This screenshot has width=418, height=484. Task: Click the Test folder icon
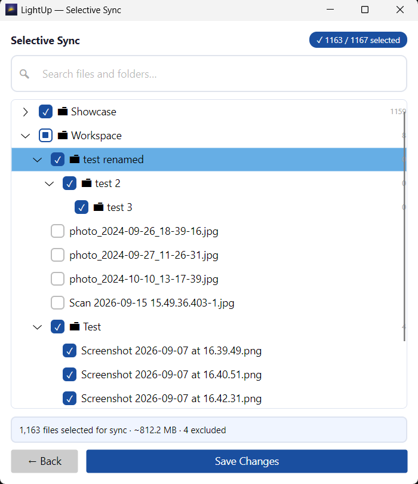pyautogui.click(x=75, y=327)
